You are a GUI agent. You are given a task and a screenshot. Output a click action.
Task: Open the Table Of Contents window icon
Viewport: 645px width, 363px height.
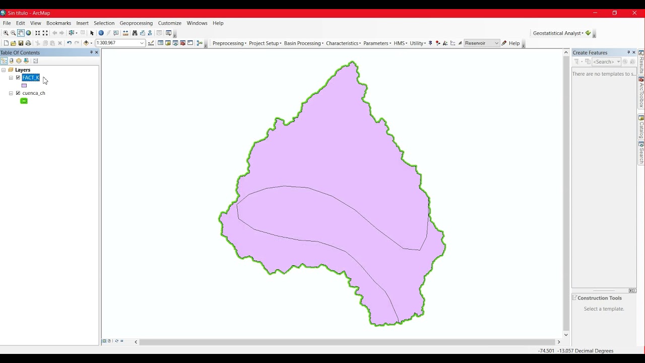(160, 43)
